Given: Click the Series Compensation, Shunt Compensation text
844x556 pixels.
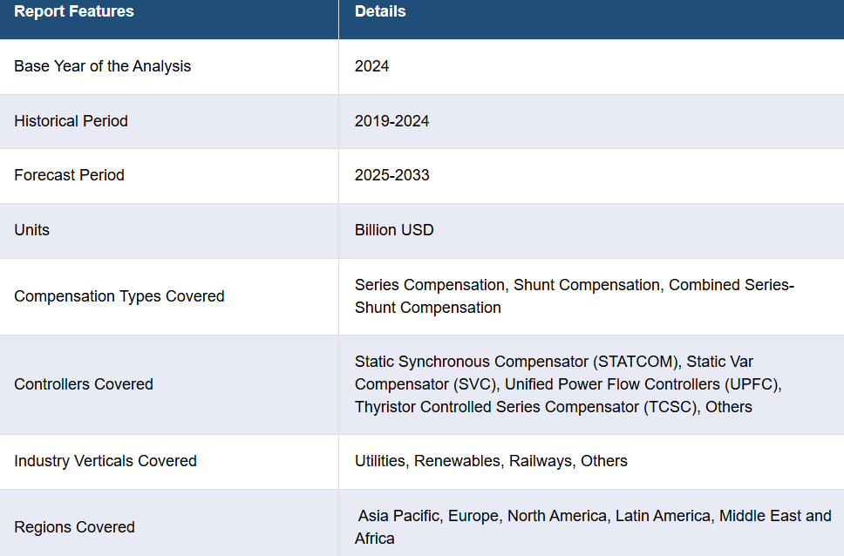Looking at the screenshot, I should pyautogui.click(x=507, y=285).
